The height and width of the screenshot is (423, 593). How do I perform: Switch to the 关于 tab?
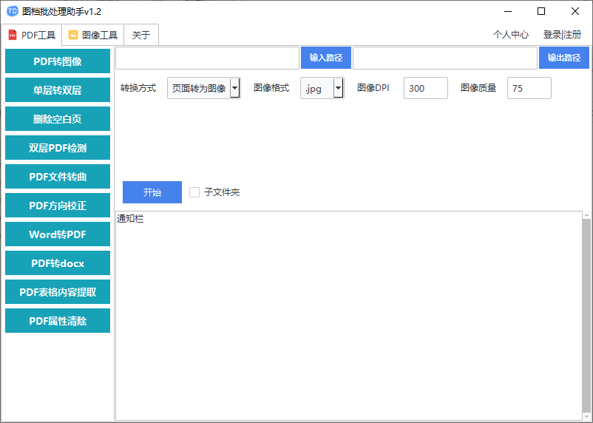pyautogui.click(x=140, y=35)
